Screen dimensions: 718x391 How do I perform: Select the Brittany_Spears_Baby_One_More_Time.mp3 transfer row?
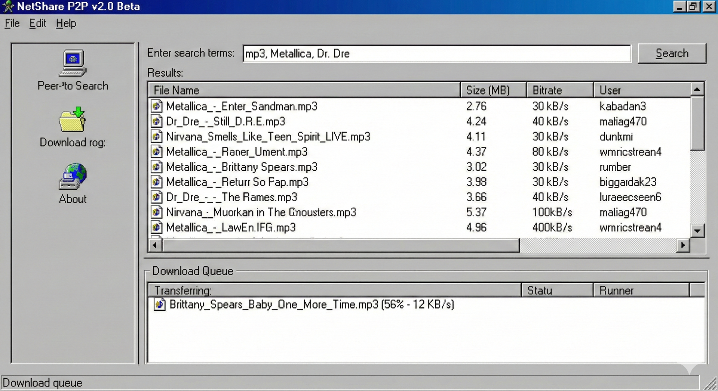pyautogui.click(x=426, y=304)
